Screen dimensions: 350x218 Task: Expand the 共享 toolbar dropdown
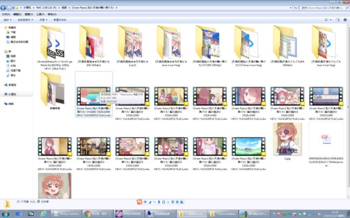click(43, 20)
